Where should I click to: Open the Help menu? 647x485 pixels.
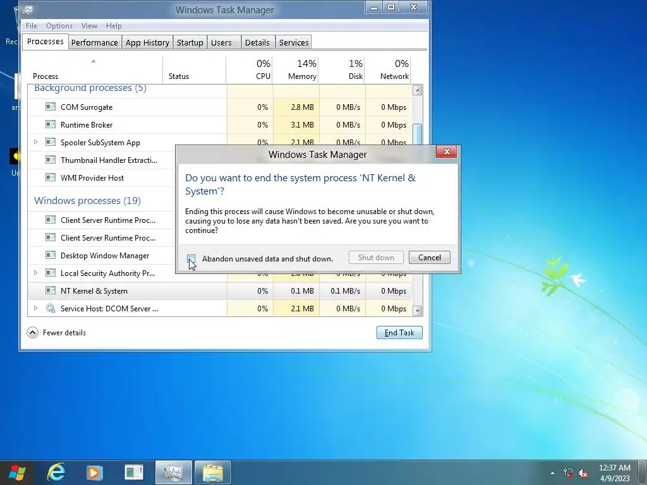click(114, 25)
